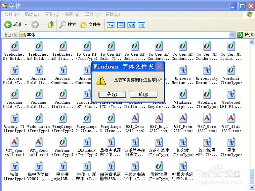The width and height of the screenshot is (255, 191).
Task: Open the 收藏(A) menu
Action: 72,14
